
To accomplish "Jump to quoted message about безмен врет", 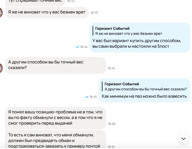I will 129,31.
